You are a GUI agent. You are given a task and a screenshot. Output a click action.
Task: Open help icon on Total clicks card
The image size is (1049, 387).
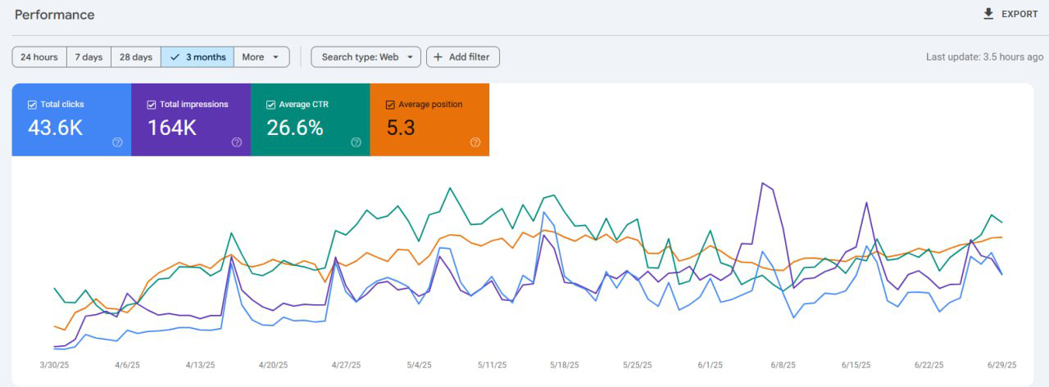(x=117, y=142)
